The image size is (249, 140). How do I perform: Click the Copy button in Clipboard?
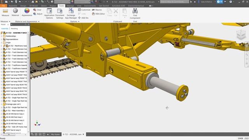[109, 12]
